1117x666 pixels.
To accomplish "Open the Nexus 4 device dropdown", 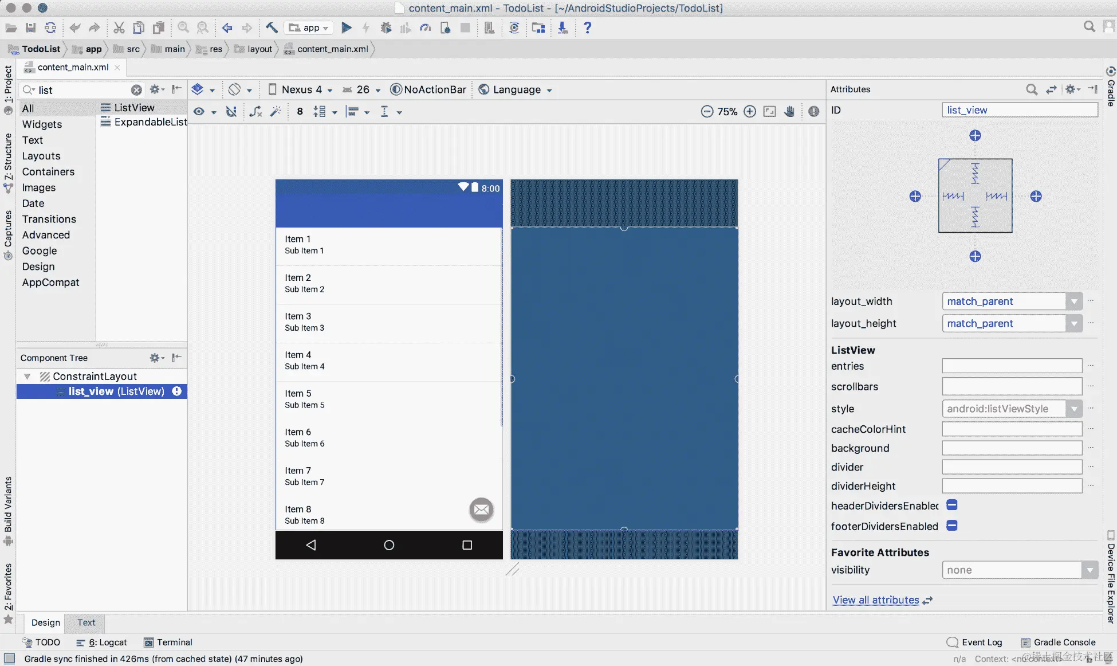I will [301, 89].
